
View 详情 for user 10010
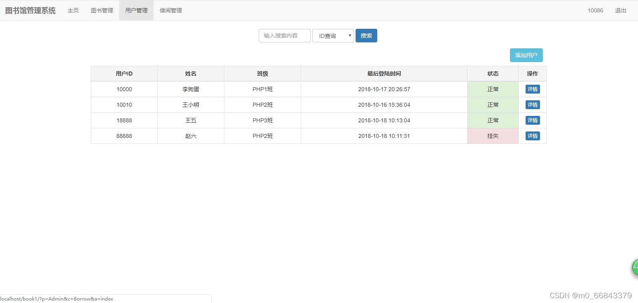pos(532,105)
